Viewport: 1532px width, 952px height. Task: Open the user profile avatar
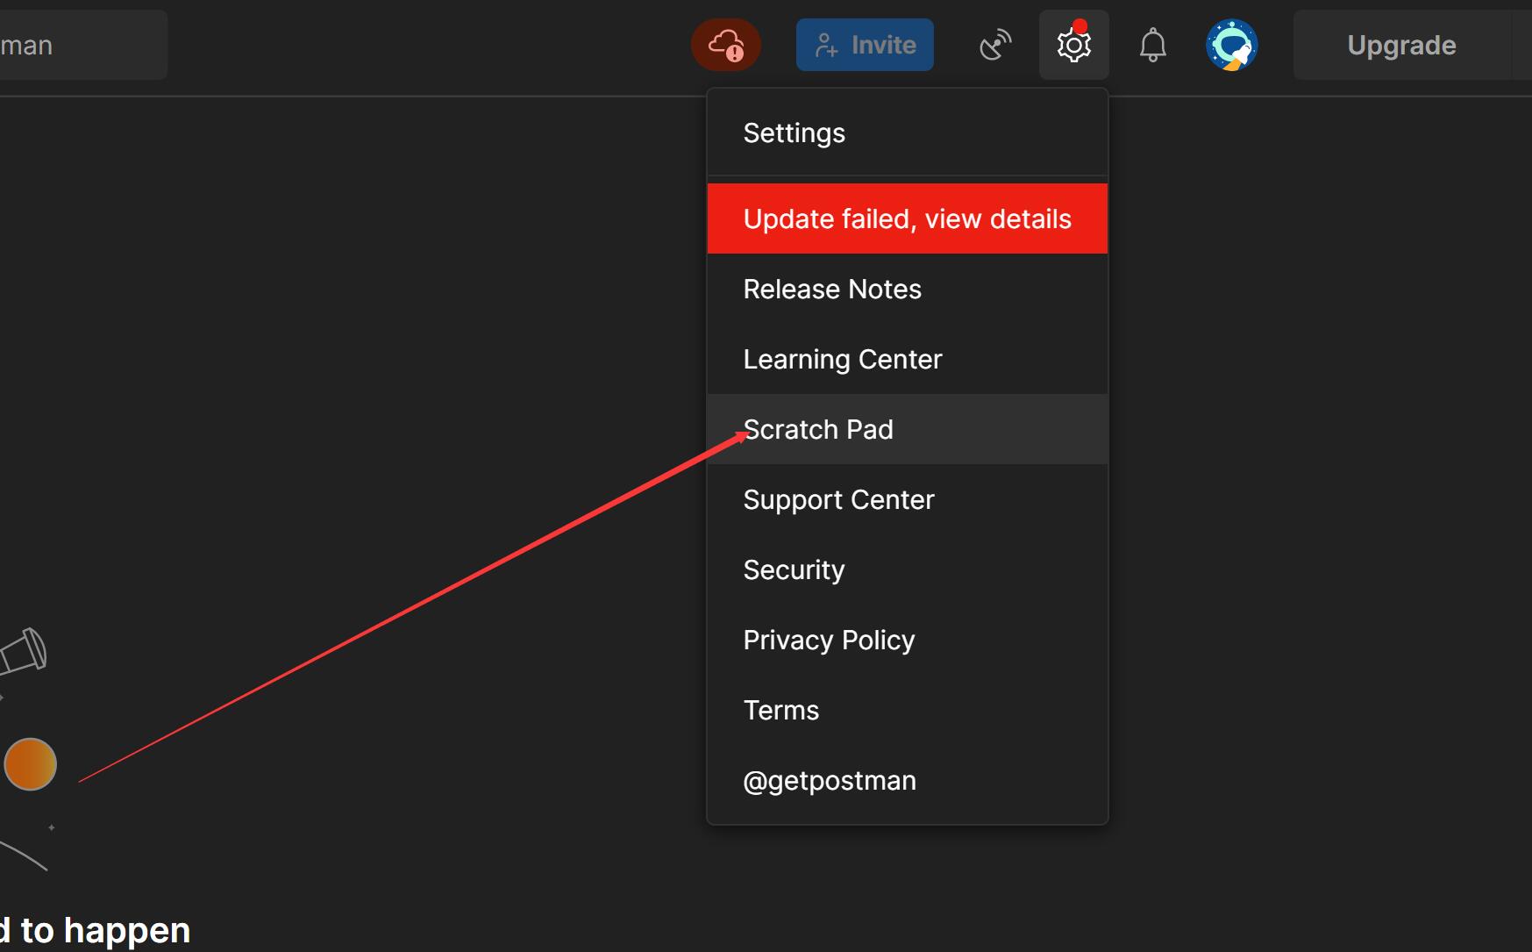coord(1231,45)
